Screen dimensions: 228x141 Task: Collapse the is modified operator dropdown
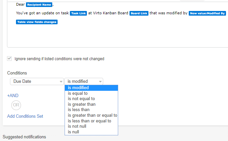coord(84,81)
